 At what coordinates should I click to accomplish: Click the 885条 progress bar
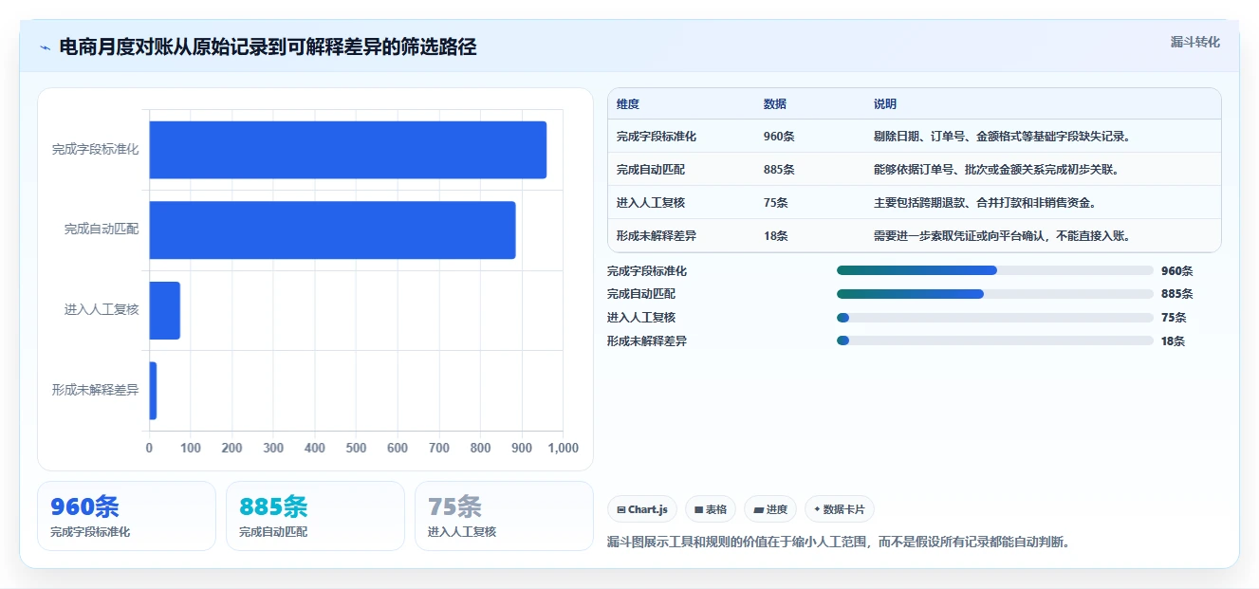point(995,294)
